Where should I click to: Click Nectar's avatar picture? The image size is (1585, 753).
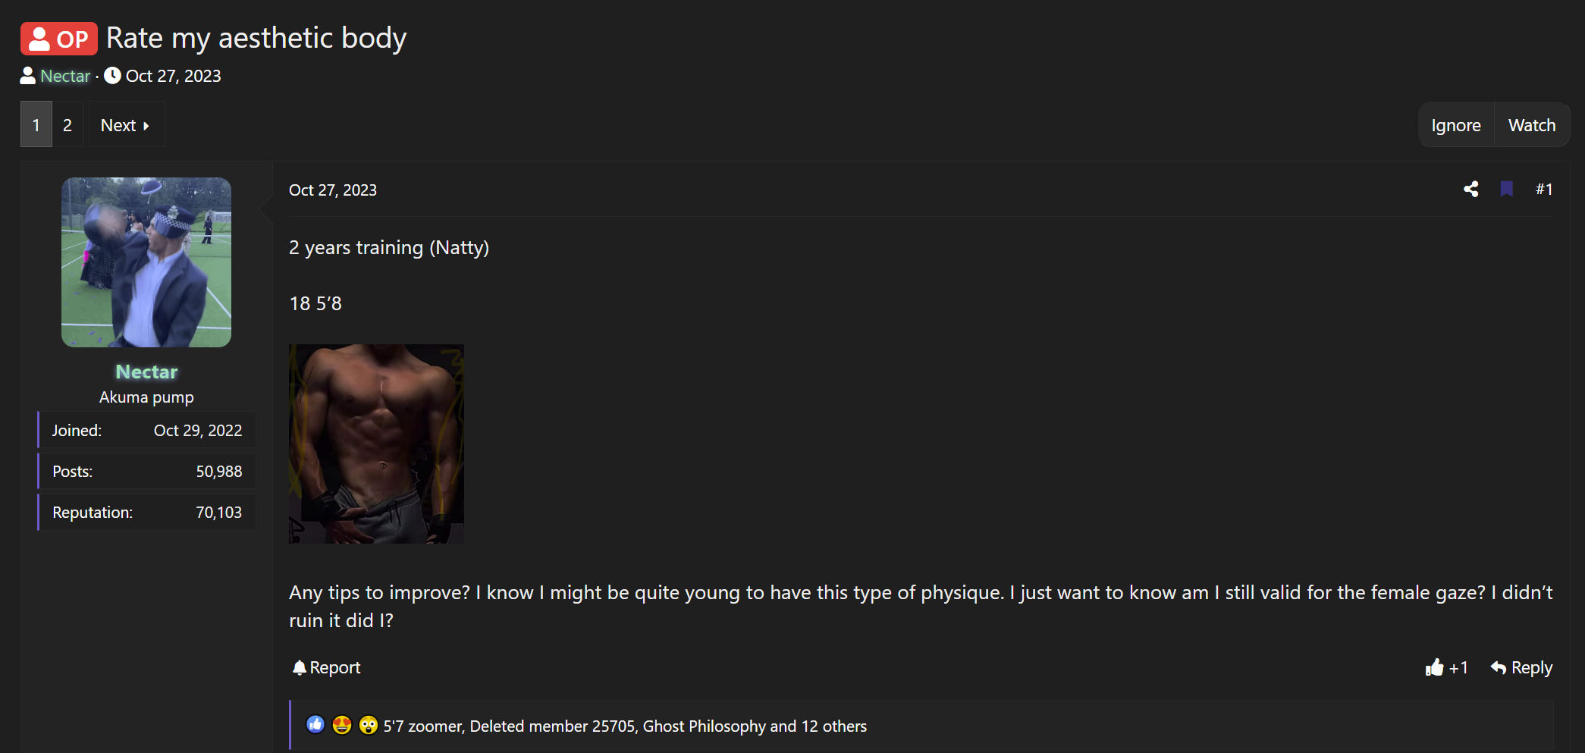click(146, 262)
